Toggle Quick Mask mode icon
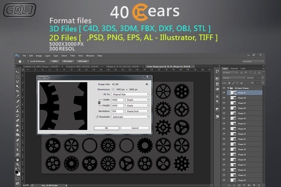281x187 pixels. point(18,179)
